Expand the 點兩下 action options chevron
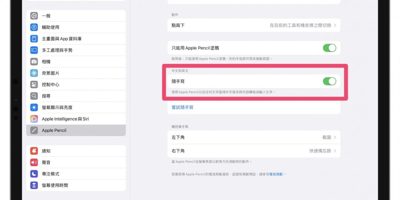The width and height of the screenshot is (400, 200). pos(335,25)
